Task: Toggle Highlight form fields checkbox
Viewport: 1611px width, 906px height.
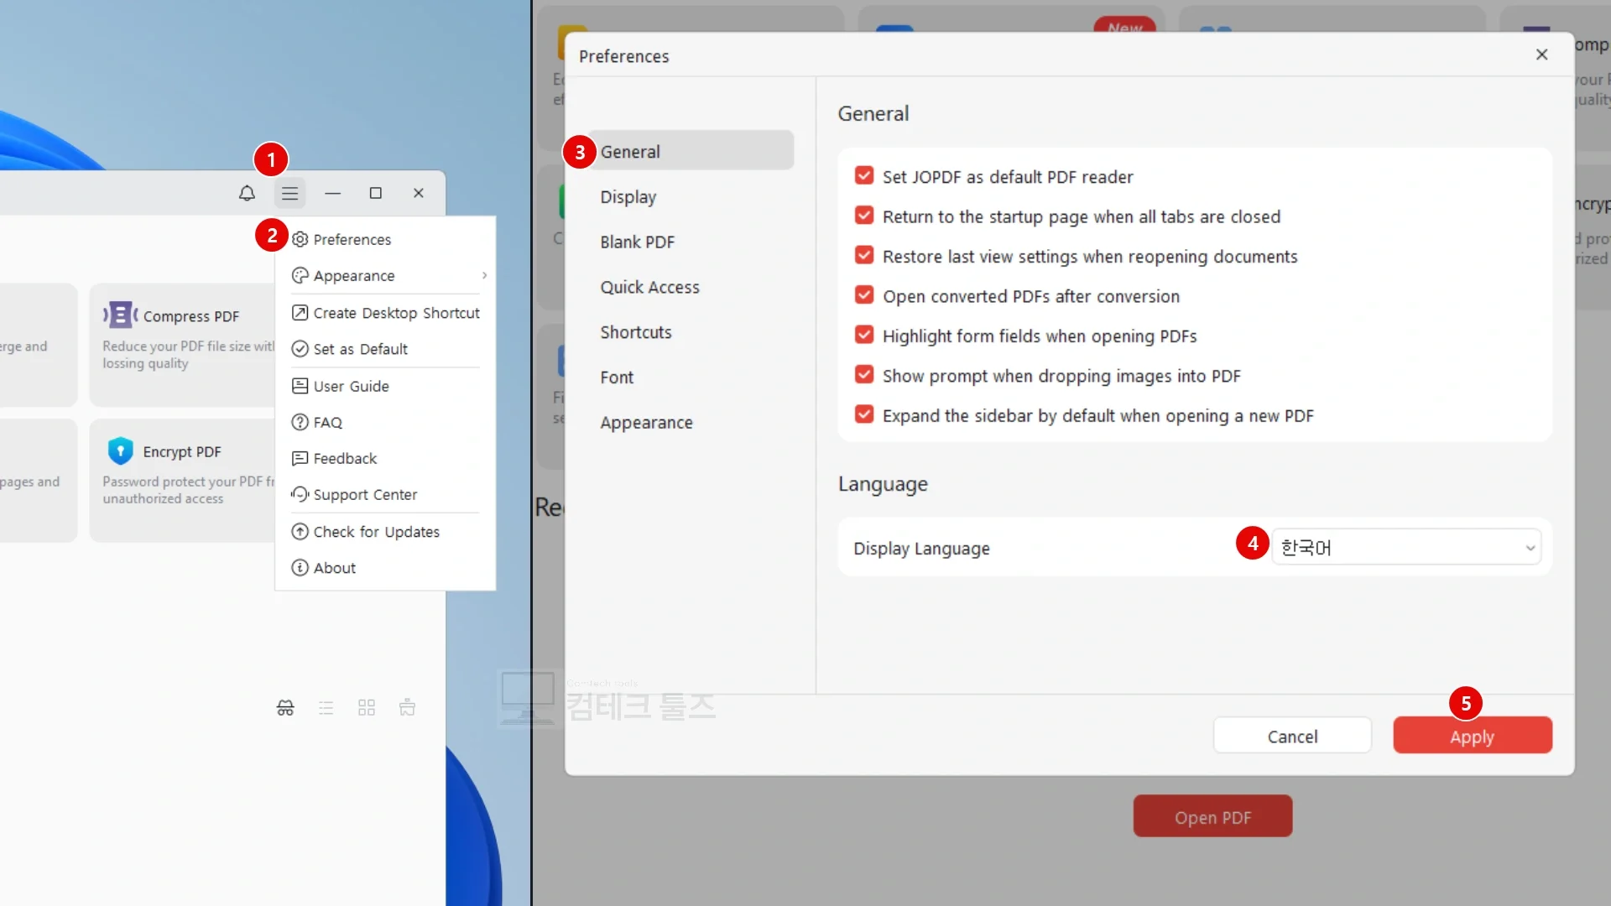Action: (x=864, y=336)
